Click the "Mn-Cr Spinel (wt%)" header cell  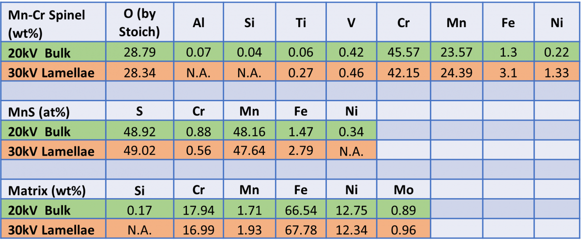pyautogui.click(x=46, y=22)
